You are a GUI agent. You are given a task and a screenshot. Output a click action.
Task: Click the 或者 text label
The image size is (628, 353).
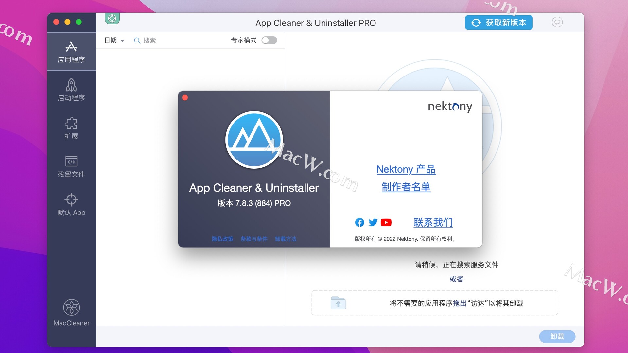tap(456, 279)
